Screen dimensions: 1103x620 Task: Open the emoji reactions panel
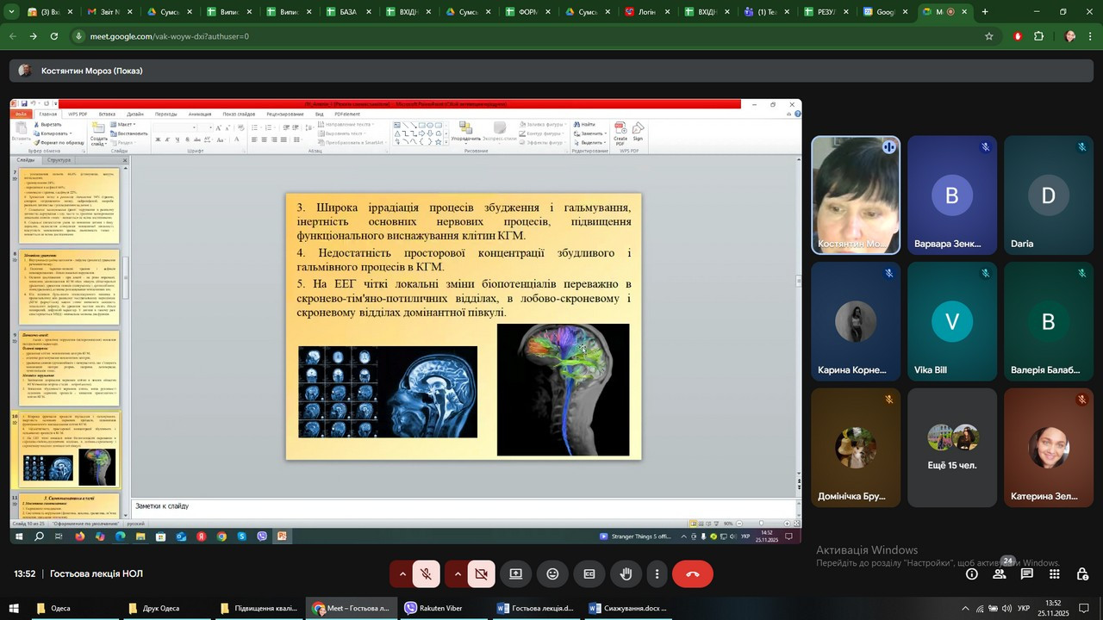click(x=552, y=573)
